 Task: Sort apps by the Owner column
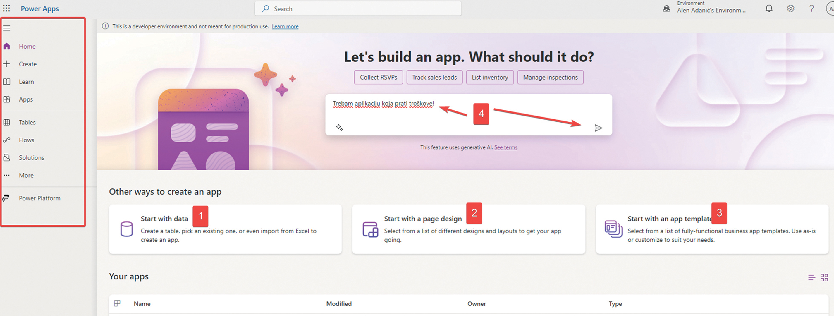(x=477, y=304)
